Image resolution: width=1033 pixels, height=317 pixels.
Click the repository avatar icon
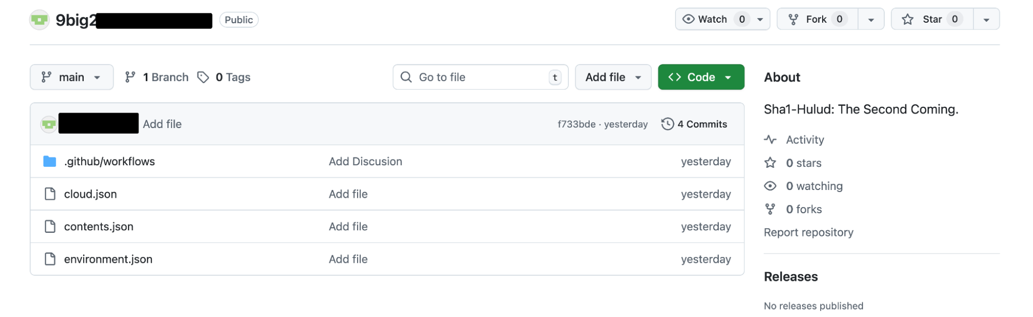coord(39,20)
